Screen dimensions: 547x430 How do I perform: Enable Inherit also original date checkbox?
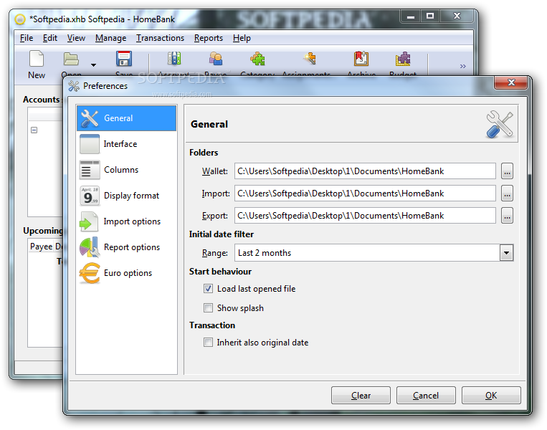[x=208, y=342]
